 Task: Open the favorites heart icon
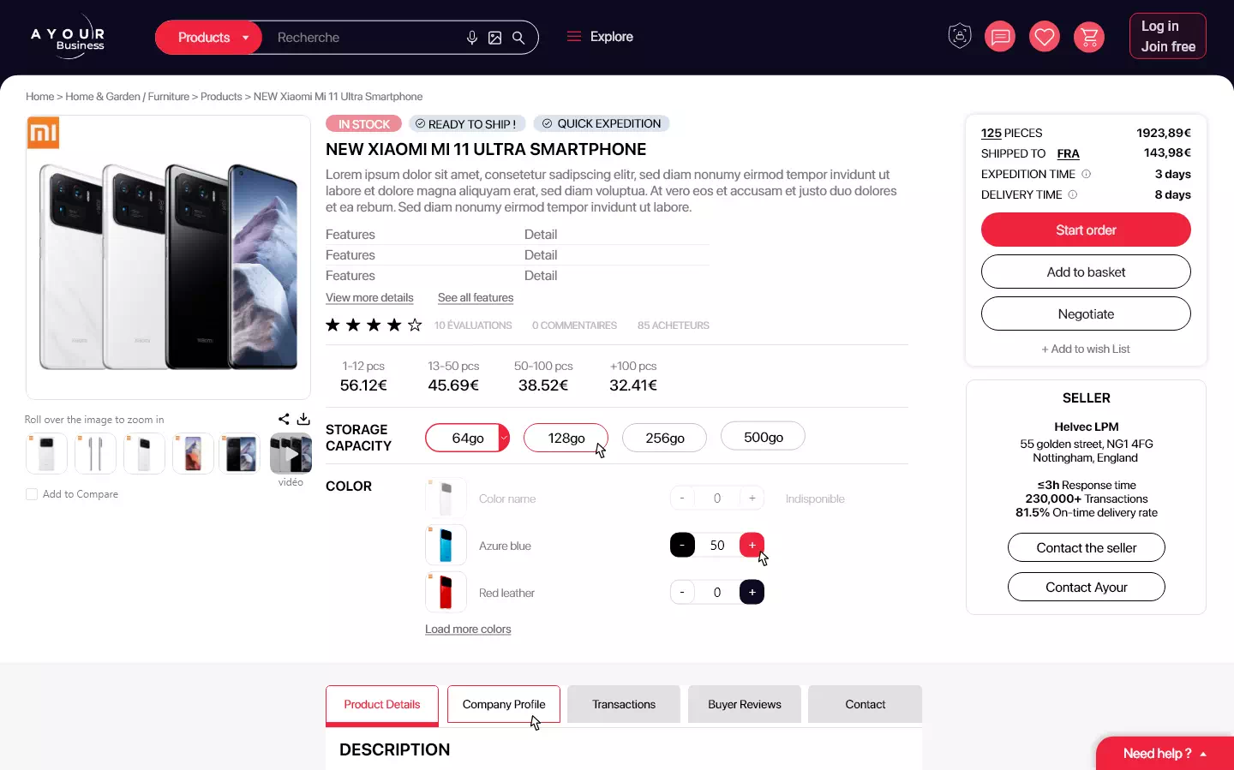(1044, 37)
